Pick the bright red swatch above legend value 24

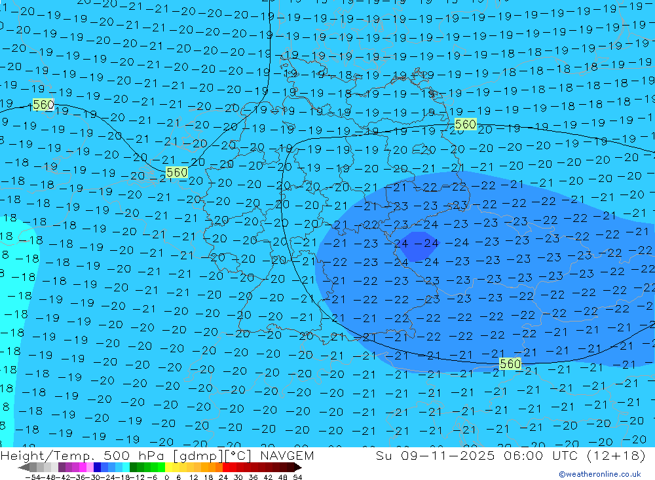point(226,468)
